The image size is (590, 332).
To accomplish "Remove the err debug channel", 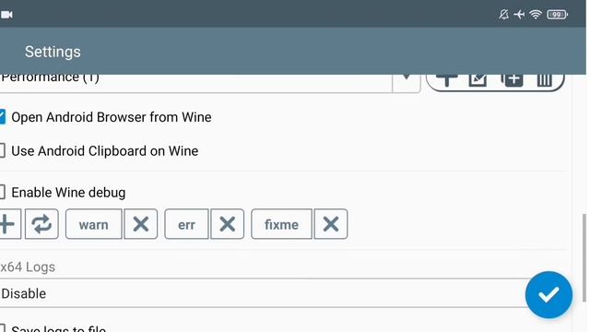I will 228,224.
